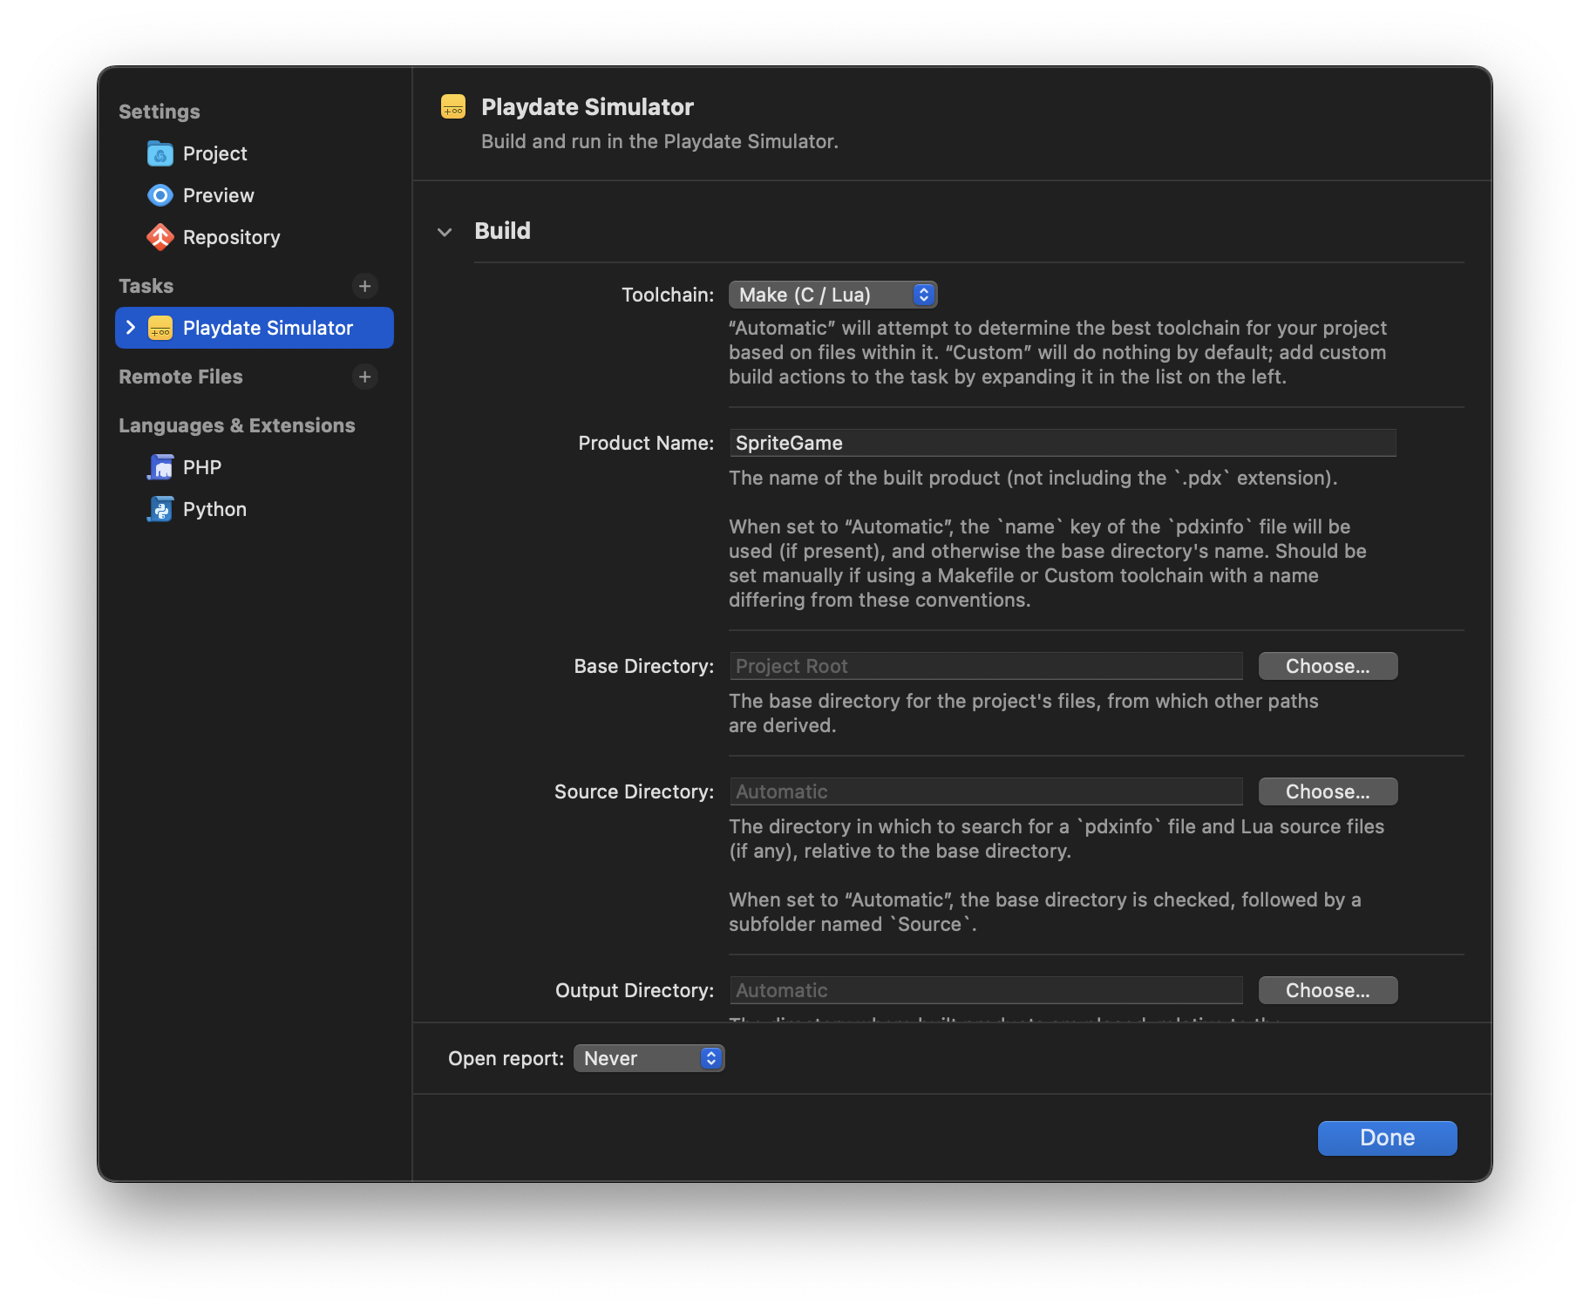Click the Toolchain: label
This screenshot has height=1311, width=1590.
coord(668,295)
